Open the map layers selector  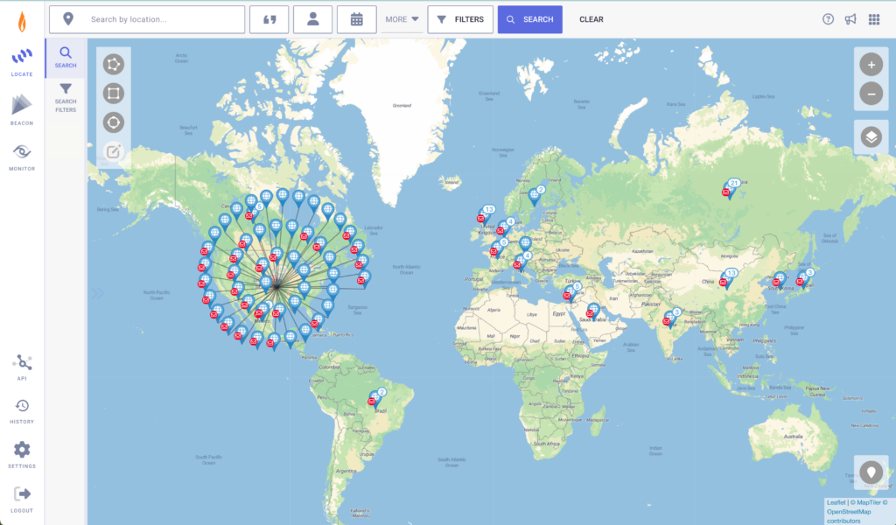871,137
